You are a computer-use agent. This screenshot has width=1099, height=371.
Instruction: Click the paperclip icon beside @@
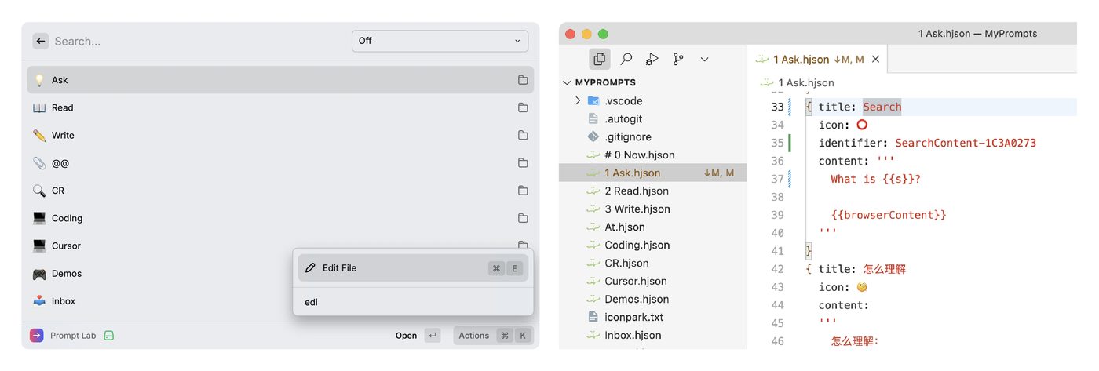(x=39, y=163)
